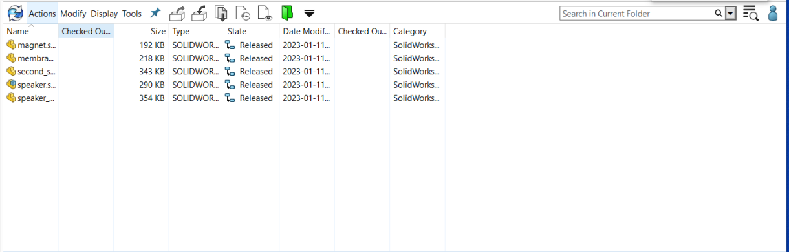This screenshot has height=252, width=789.
Task: Select the speaker.s... file name
Action: coord(36,85)
